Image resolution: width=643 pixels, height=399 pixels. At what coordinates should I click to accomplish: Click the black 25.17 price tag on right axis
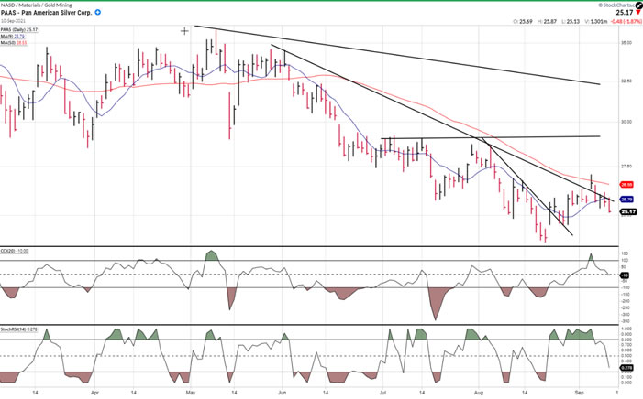point(629,212)
